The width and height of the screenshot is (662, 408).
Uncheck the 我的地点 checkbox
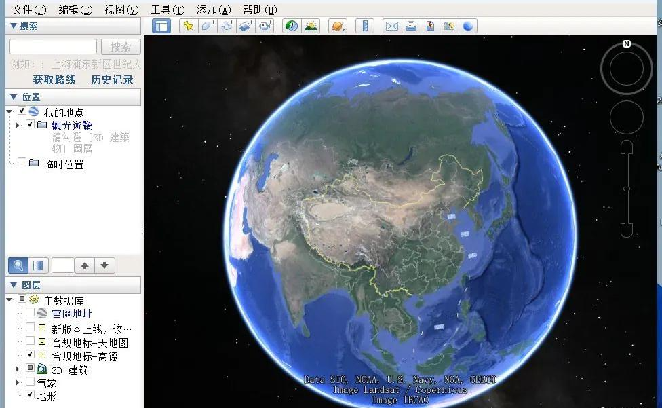(x=22, y=111)
